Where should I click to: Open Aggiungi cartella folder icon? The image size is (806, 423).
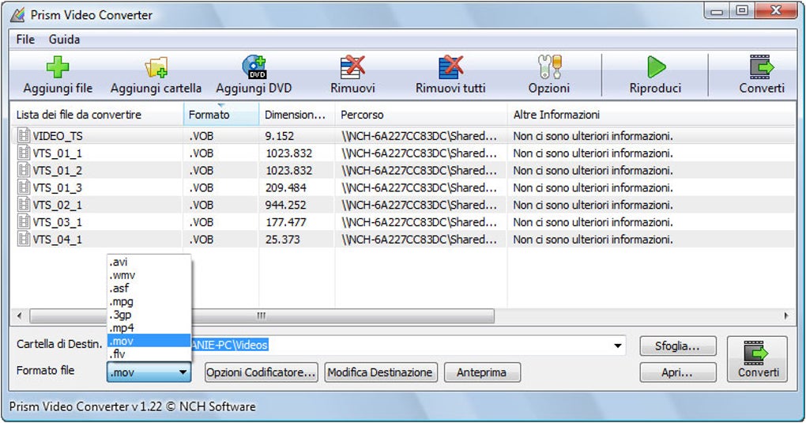point(156,67)
